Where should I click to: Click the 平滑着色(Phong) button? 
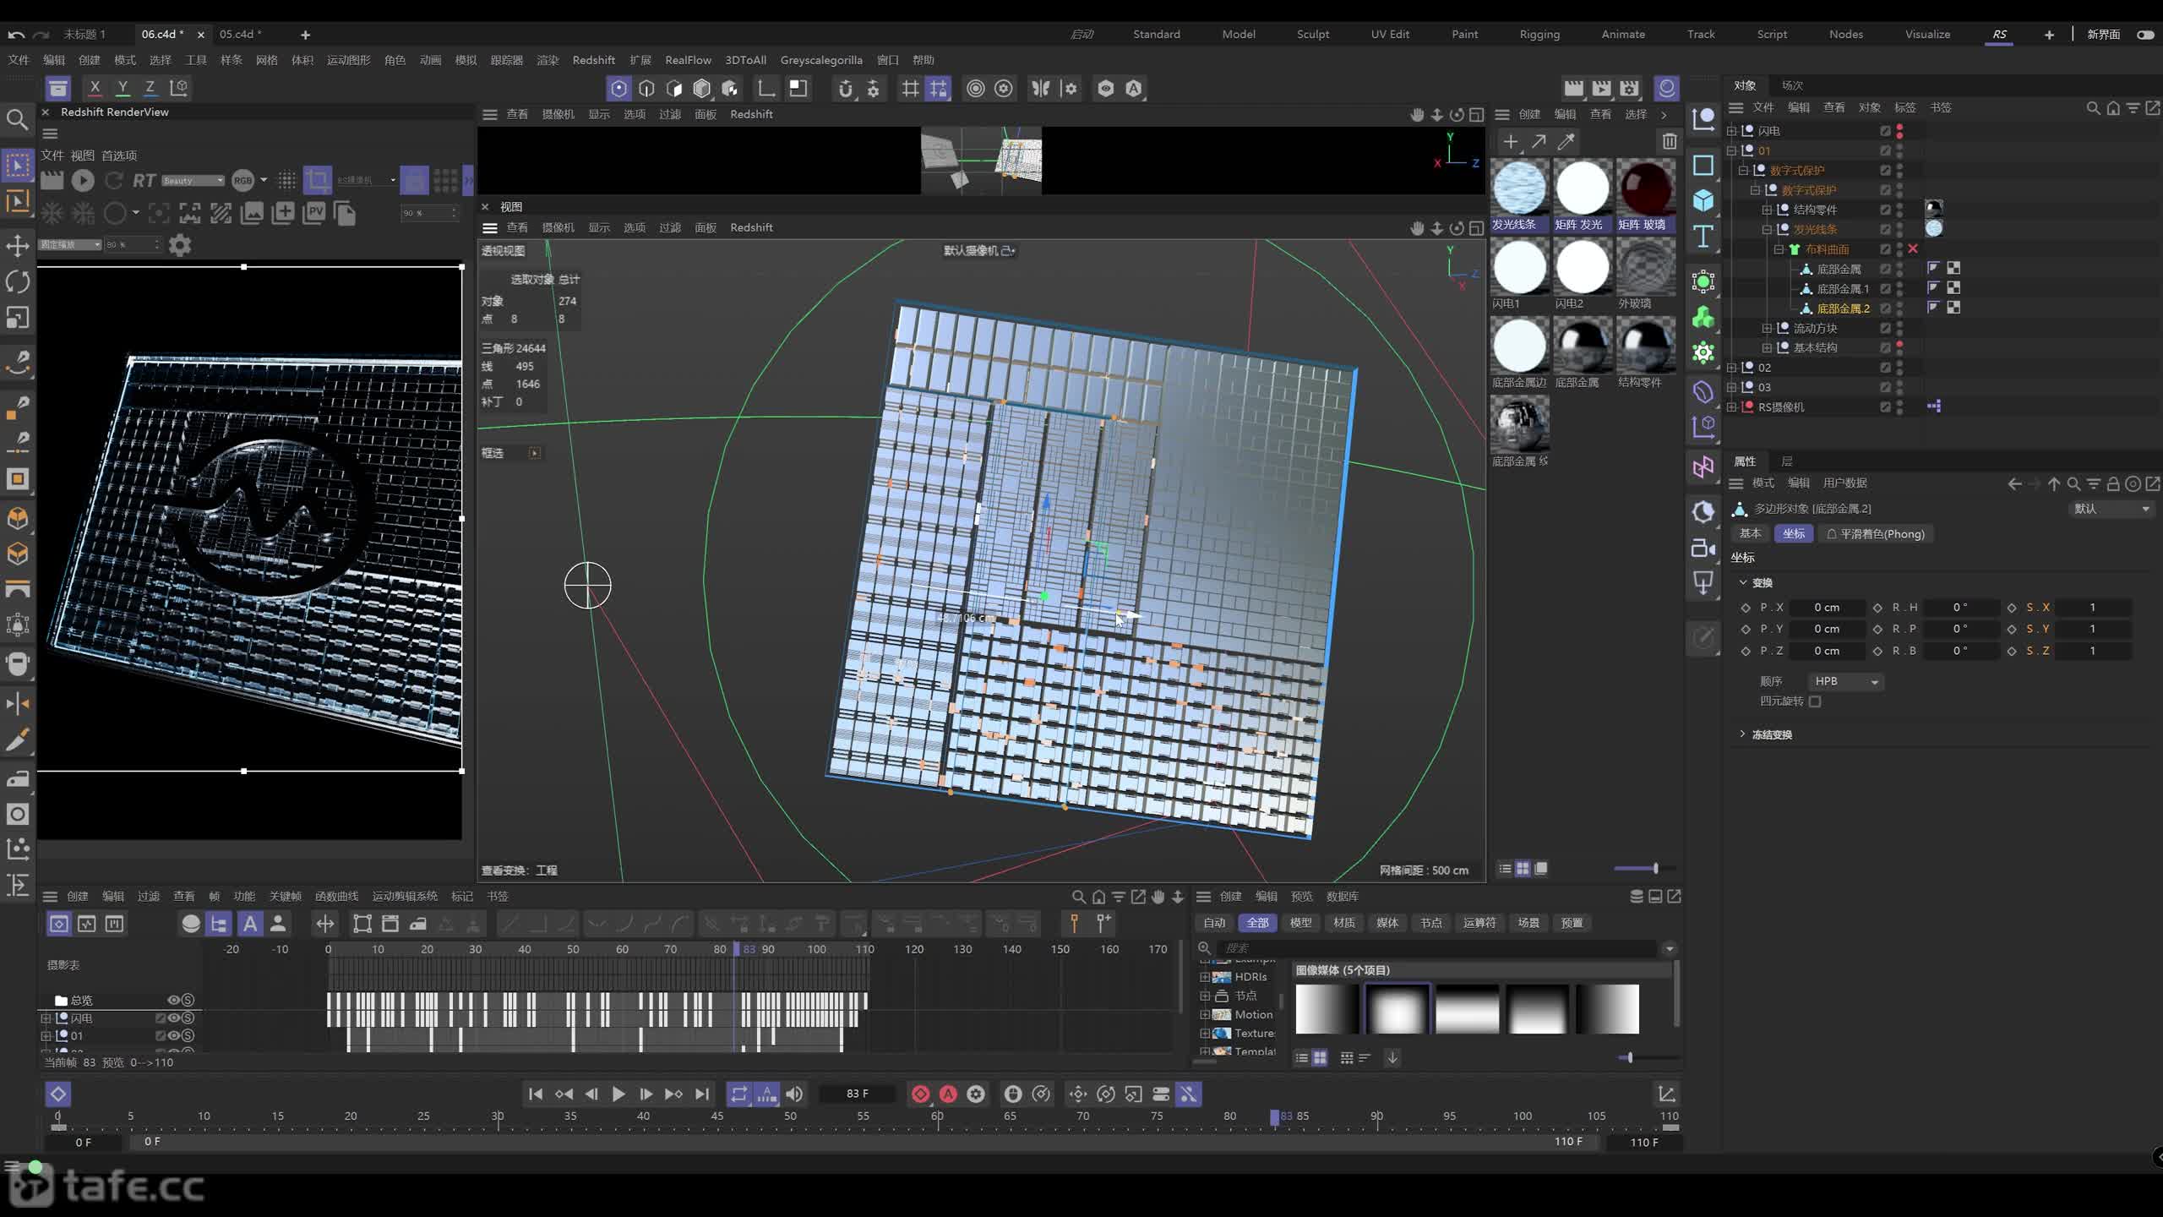tap(1875, 534)
